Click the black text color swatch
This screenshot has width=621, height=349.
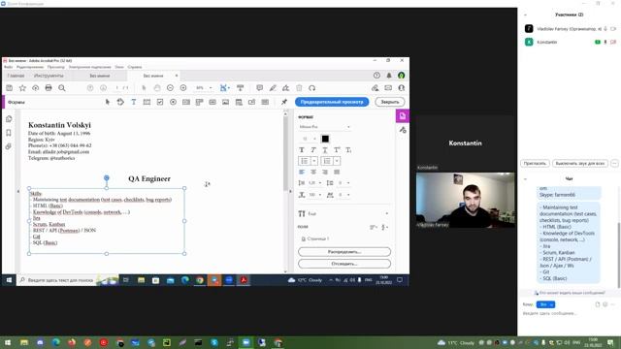[x=325, y=139]
